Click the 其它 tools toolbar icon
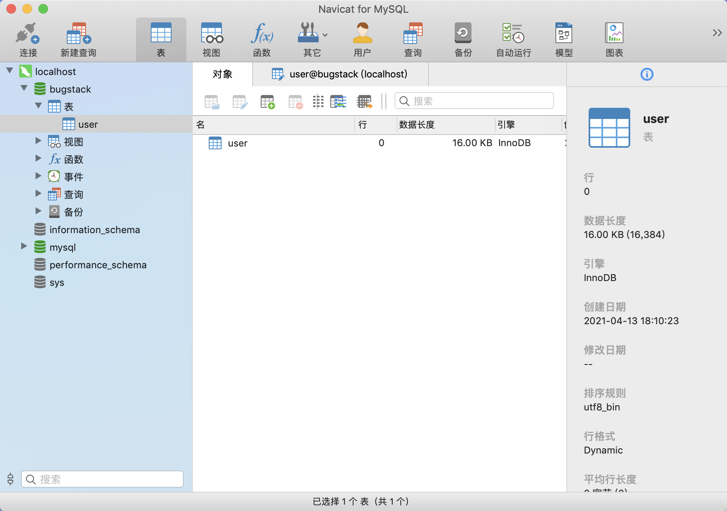727x511 pixels. pos(308,40)
